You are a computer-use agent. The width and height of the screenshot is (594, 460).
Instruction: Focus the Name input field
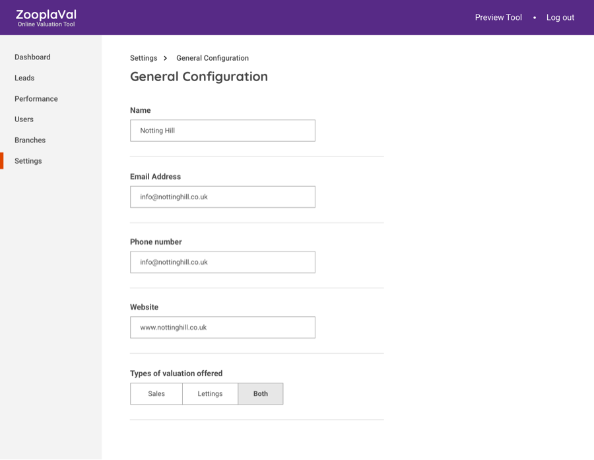[222, 131]
